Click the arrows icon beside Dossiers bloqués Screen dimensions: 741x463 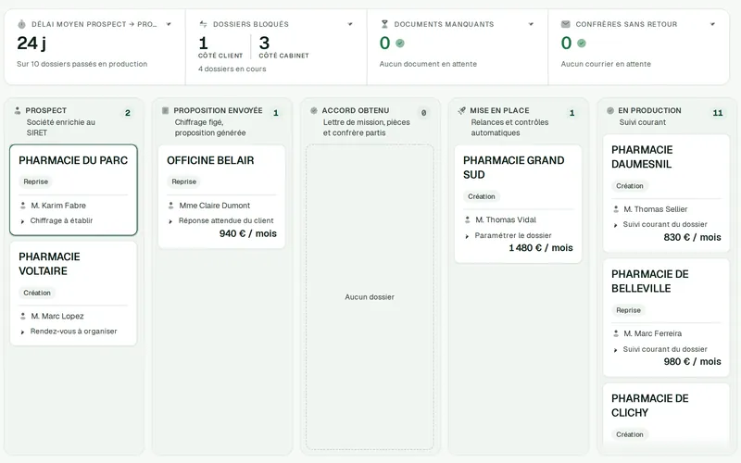pos(203,24)
